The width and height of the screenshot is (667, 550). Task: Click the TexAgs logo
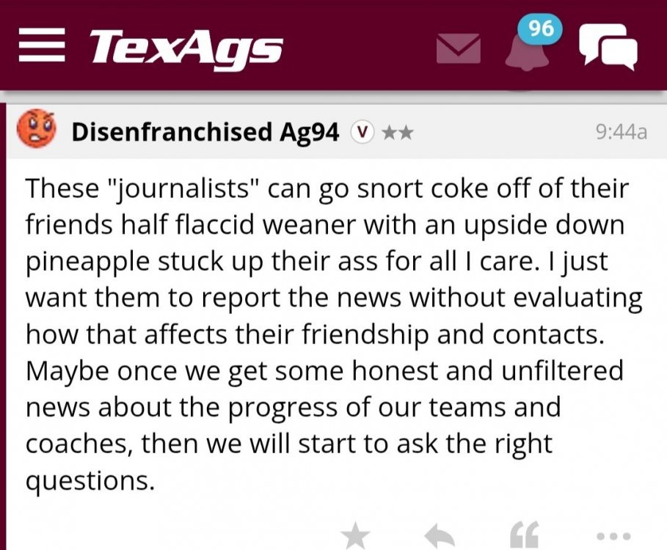(186, 48)
